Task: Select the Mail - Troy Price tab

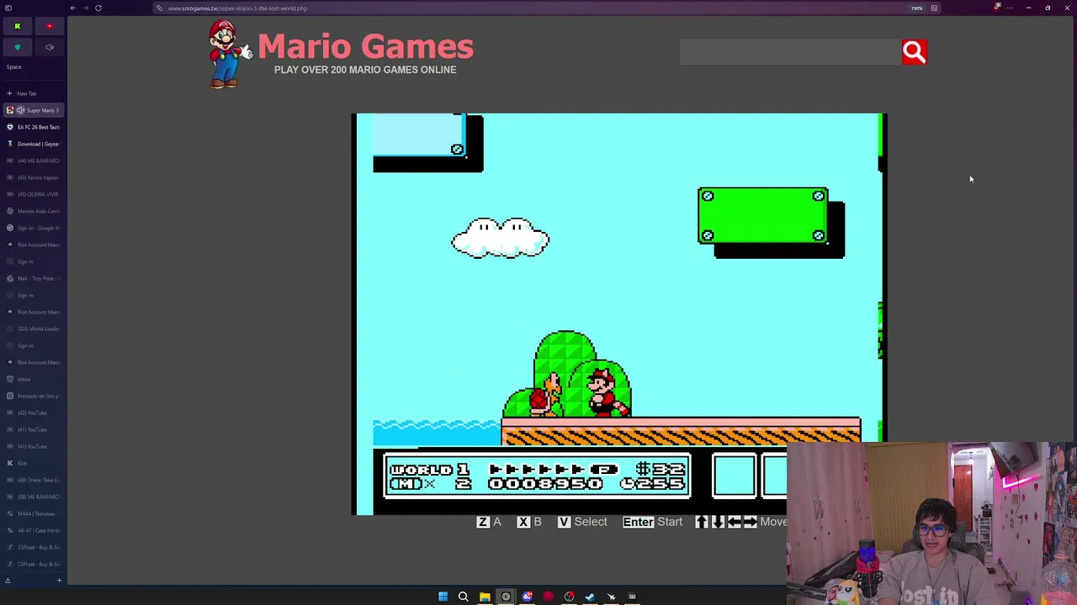Action: pos(34,278)
